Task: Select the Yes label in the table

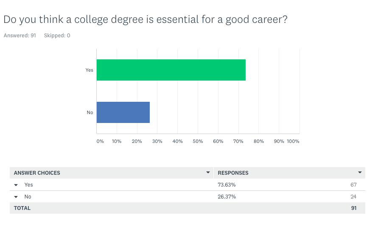Action: coord(28,185)
